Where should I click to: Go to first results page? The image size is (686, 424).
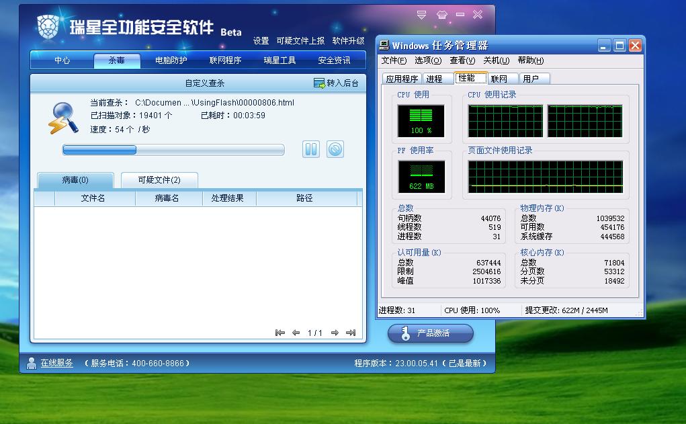coord(280,333)
